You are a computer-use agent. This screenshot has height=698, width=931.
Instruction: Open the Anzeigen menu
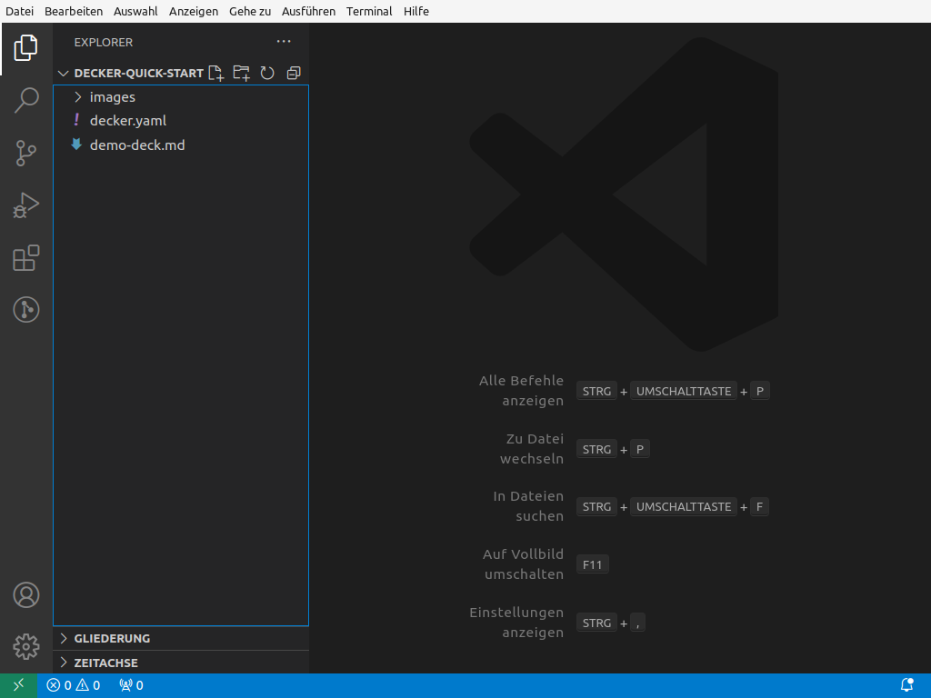[194, 11]
